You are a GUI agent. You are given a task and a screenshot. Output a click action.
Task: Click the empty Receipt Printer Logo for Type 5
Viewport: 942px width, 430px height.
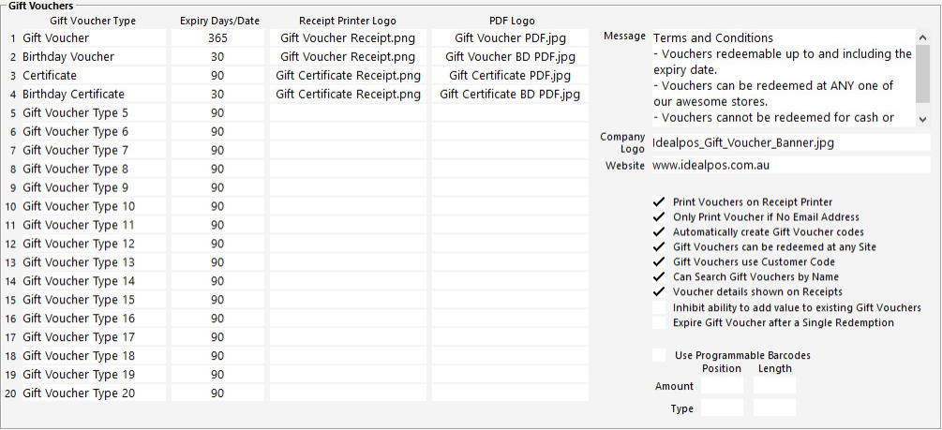[348, 113]
